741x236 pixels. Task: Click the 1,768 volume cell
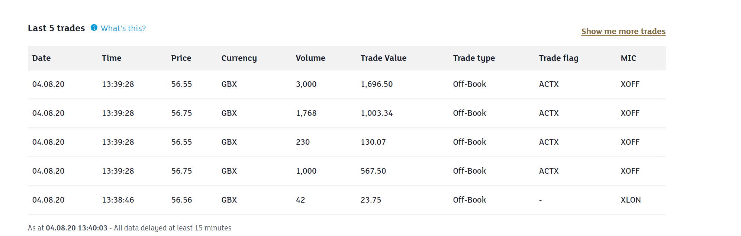point(306,113)
